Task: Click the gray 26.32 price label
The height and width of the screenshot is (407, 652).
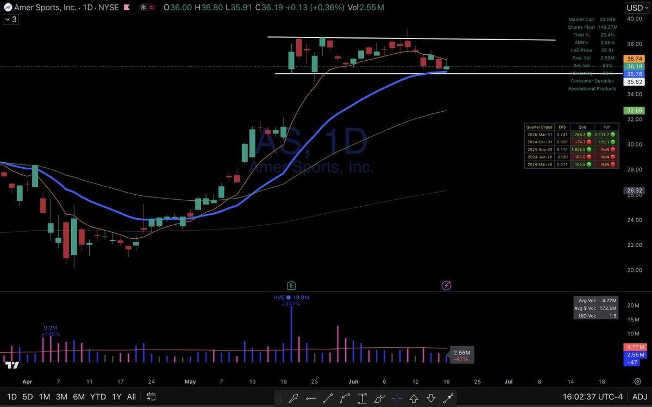Action: click(x=635, y=190)
